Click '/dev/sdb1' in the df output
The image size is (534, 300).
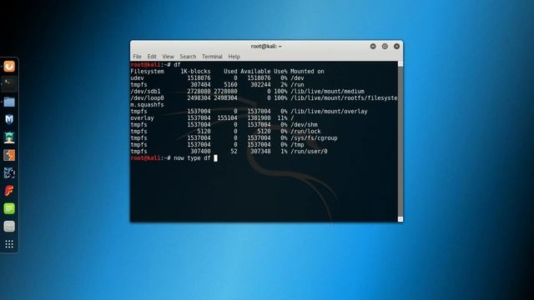[145, 92]
